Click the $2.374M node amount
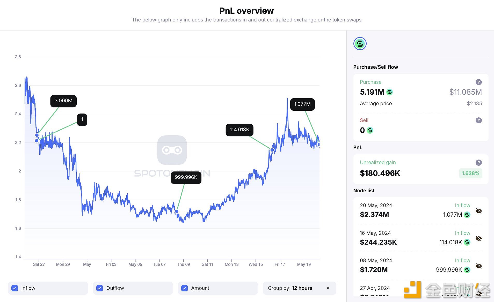Screen dimensions: 494x302 [x=374, y=215]
